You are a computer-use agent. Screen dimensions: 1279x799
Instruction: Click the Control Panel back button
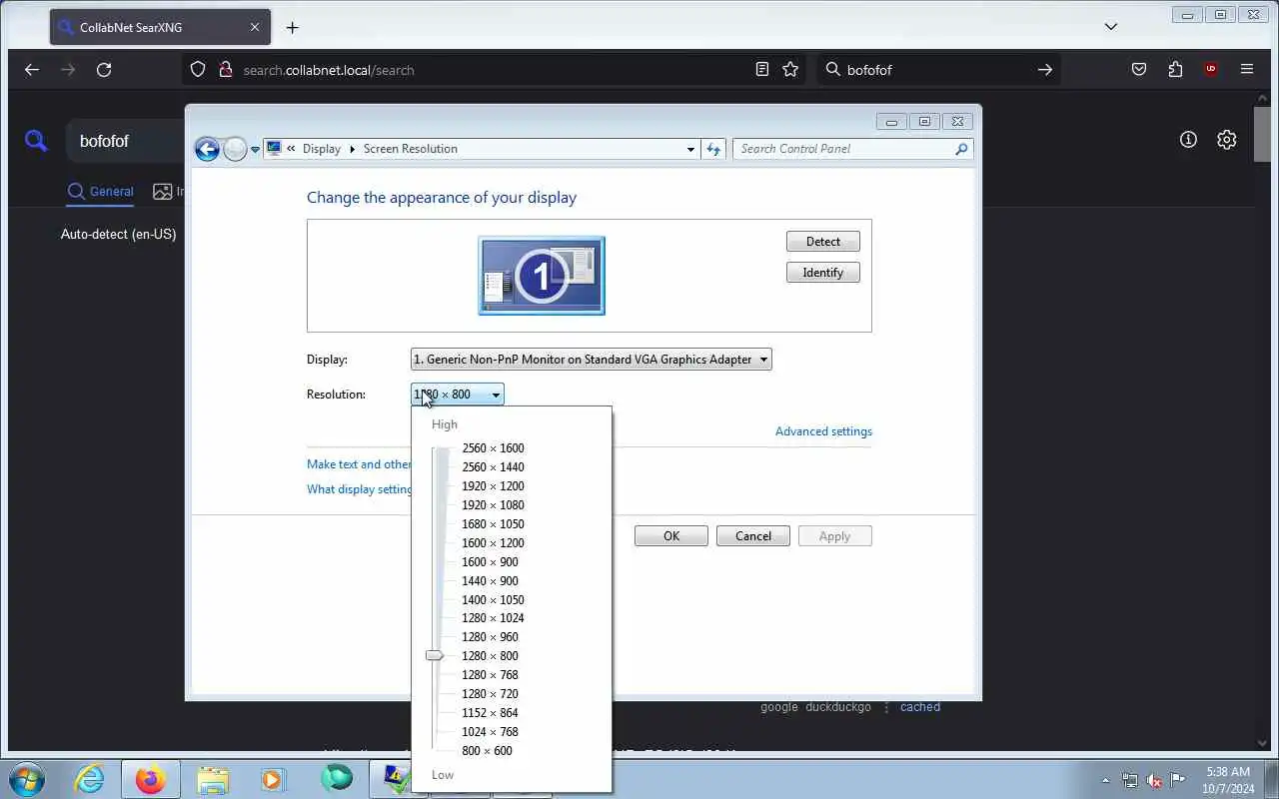tap(207, 149)
